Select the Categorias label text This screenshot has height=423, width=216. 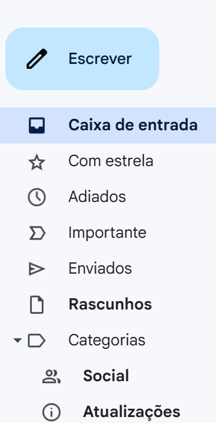[x=107, y=341]
